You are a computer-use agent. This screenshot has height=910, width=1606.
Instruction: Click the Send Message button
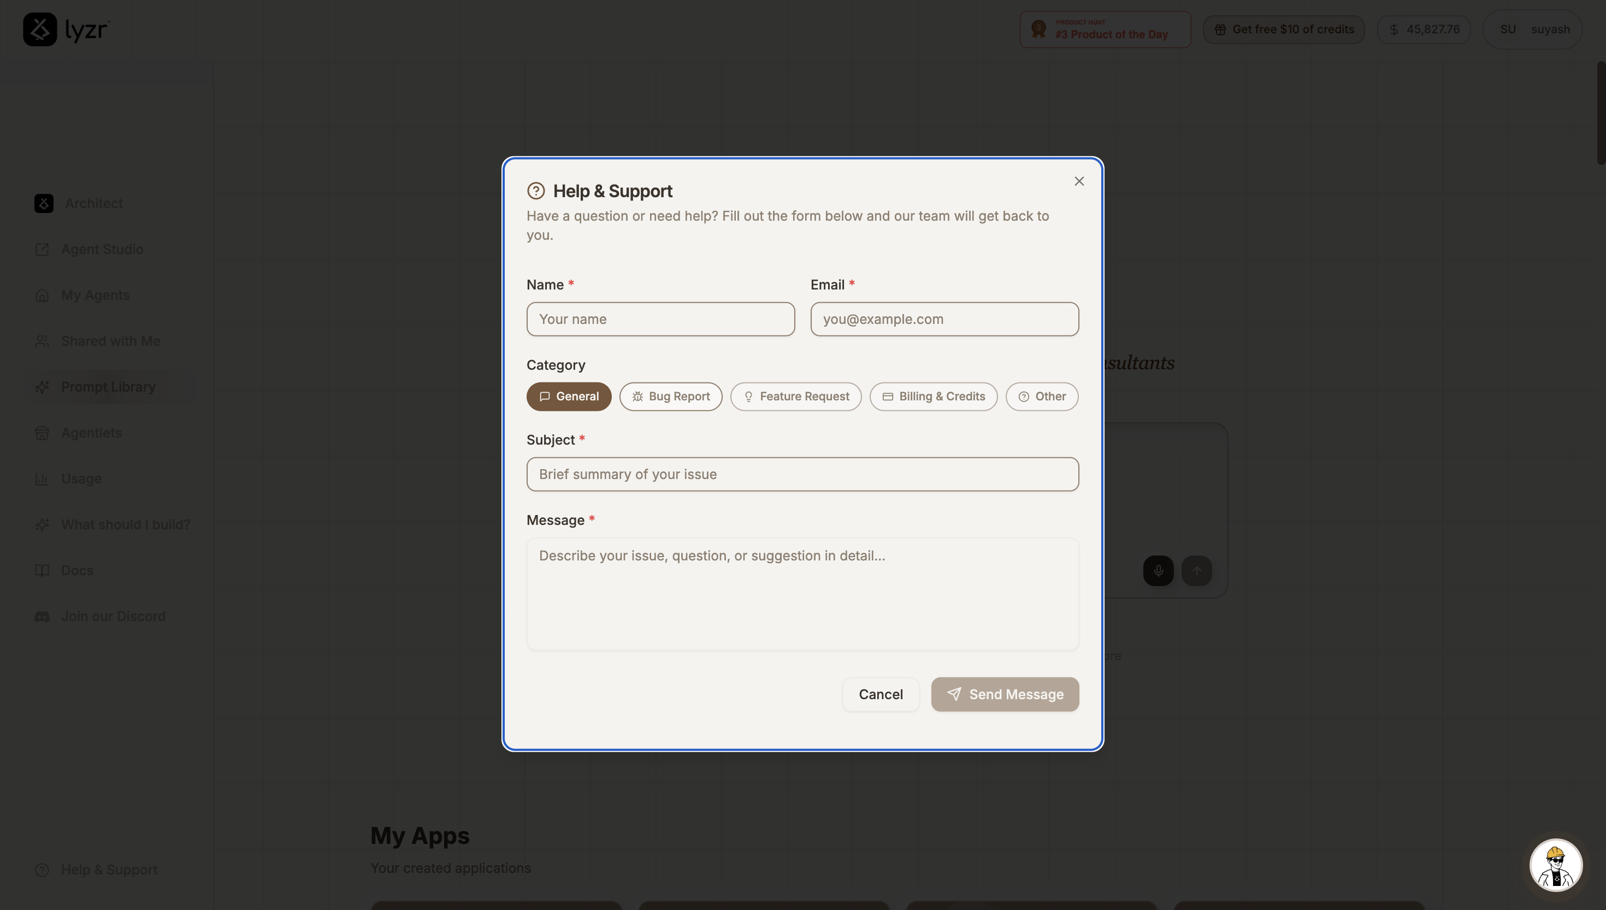coord(1004,694)
